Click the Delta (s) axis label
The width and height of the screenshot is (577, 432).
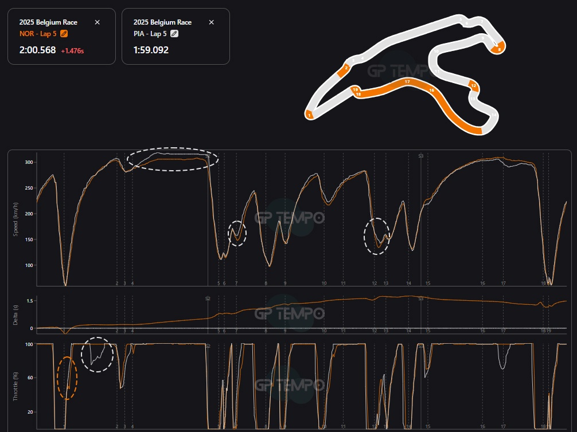point(15,315)
